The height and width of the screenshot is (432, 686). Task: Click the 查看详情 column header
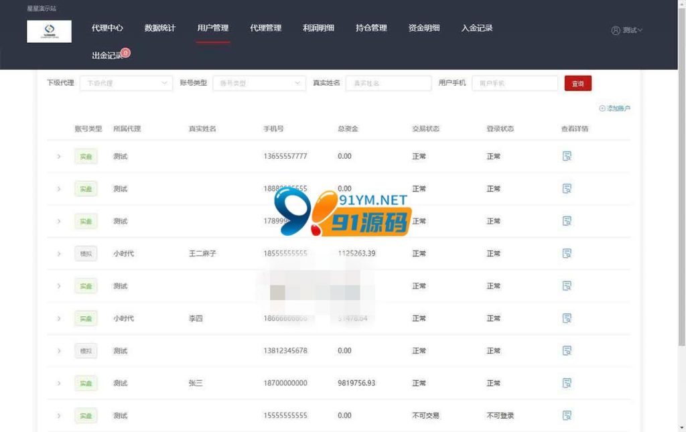tap(575, 129)
